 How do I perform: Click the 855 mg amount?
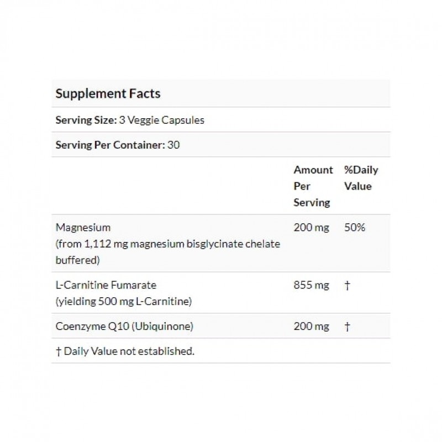click(311, 285)
